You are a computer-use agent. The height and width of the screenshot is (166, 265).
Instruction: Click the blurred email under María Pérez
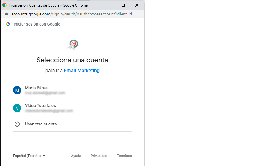pyautogui.click(x=45, y=93)
